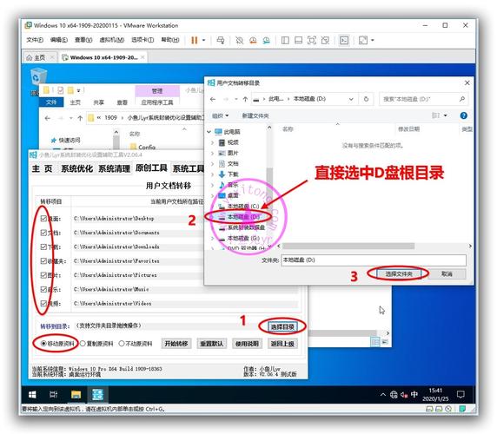Toggle VMware library sidebar view icon
The image size is (497, 434).
coord(285,40)
